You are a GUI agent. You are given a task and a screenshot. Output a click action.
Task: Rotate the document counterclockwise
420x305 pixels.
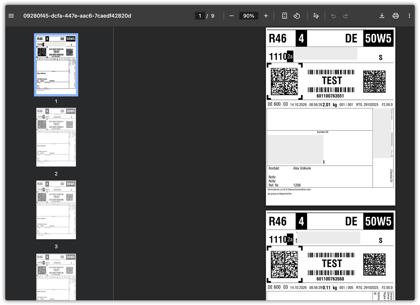[297, 16]
